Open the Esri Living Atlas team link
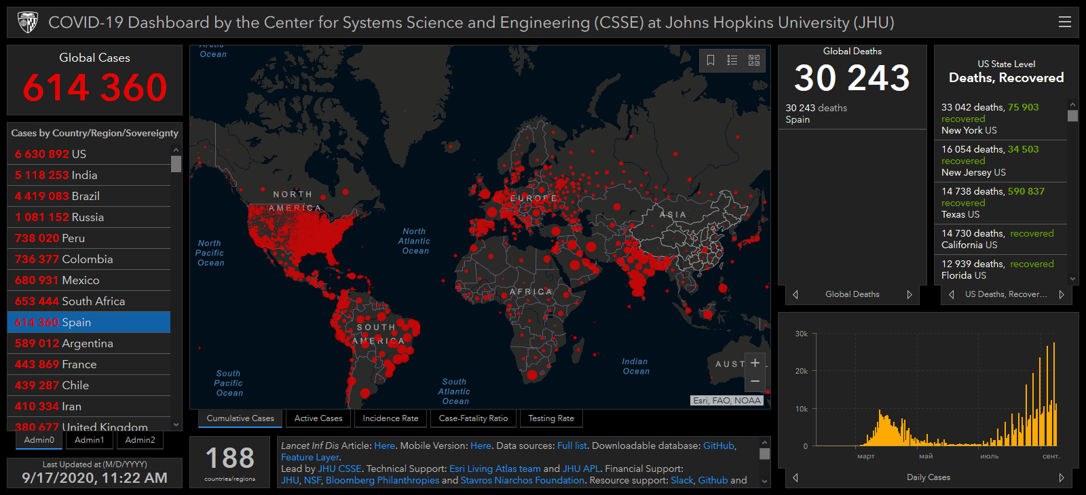The height and width of the screenshot is (495, 1086). (x=495, y=469)
